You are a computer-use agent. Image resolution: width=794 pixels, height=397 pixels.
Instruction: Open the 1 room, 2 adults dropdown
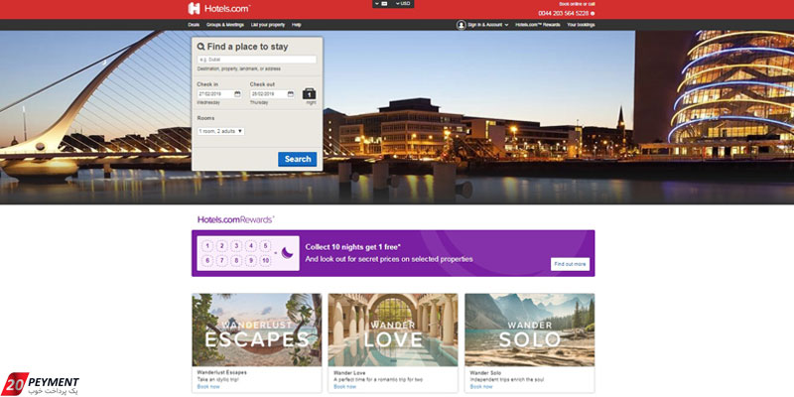[x=220, y=131]
